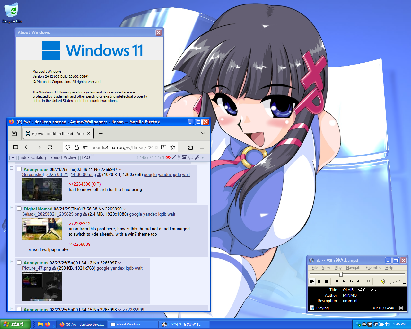Open the Screenshot_2025-08-21_14-36-00.png file link
Screen dimensions: 411x329
pyautogui.click(x=59, y=175)
